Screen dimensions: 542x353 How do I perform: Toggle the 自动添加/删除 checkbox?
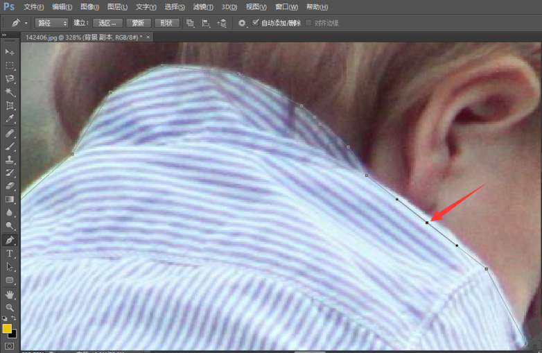256,23
